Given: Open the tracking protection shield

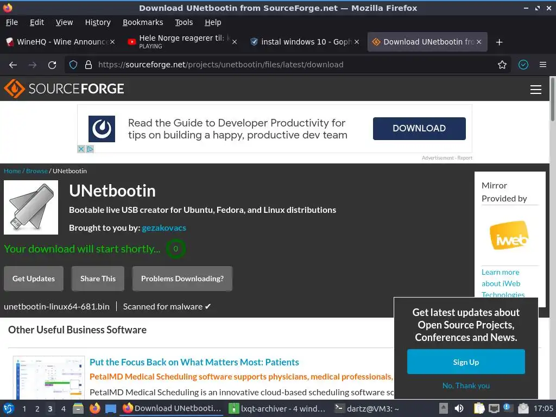Looking at the screenshot, I should 73,65.
